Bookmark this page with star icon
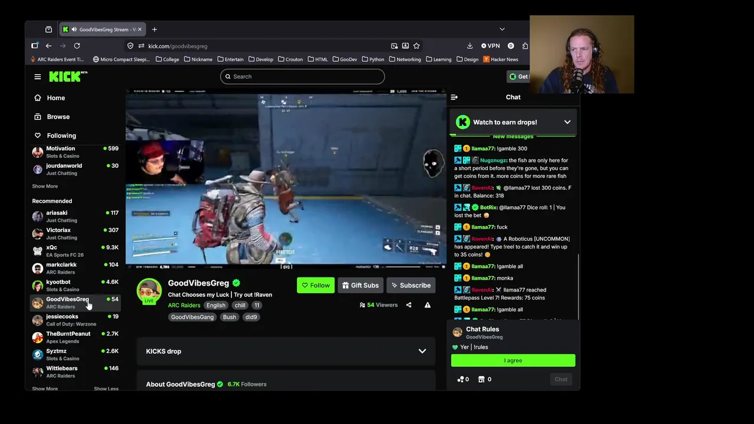 (416, 46)
